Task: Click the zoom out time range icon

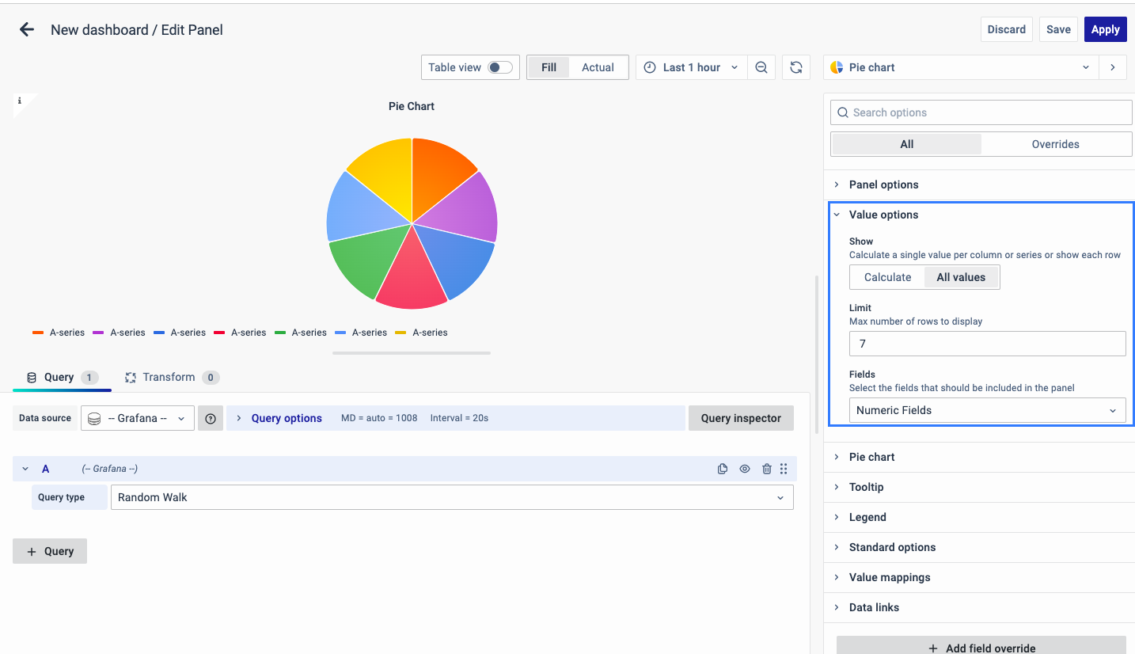Action: coord(761,67)
